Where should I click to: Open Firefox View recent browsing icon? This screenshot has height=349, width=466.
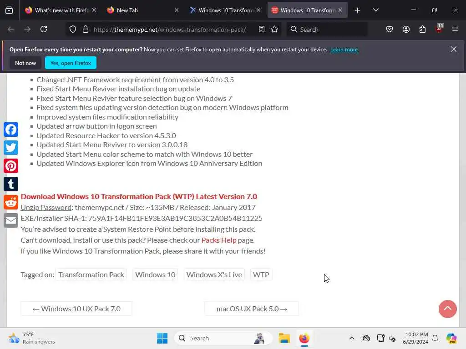coord(9,10)
